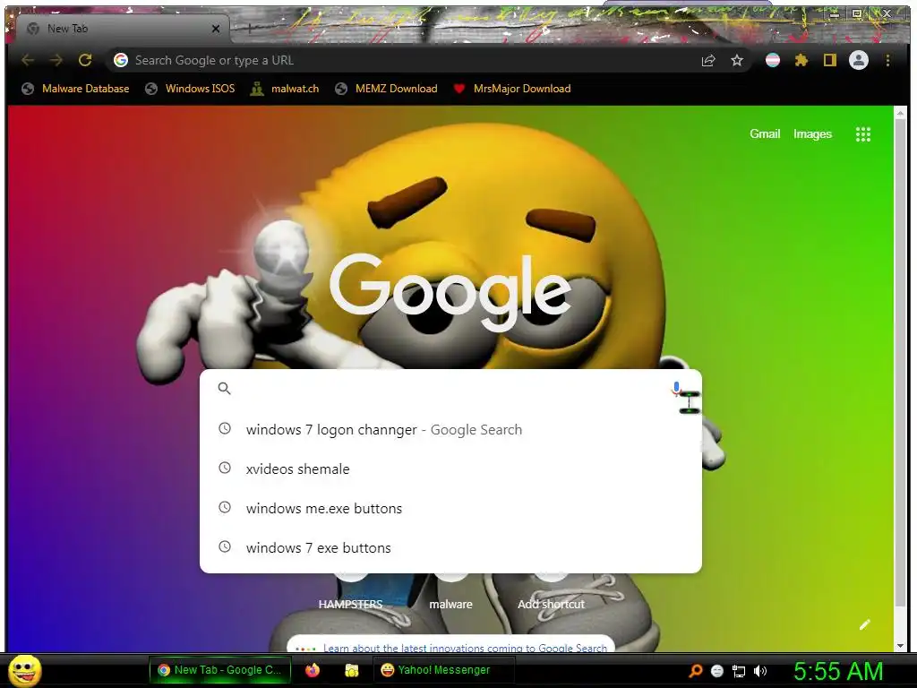Open Gmail from the Google page

point(765,134)
